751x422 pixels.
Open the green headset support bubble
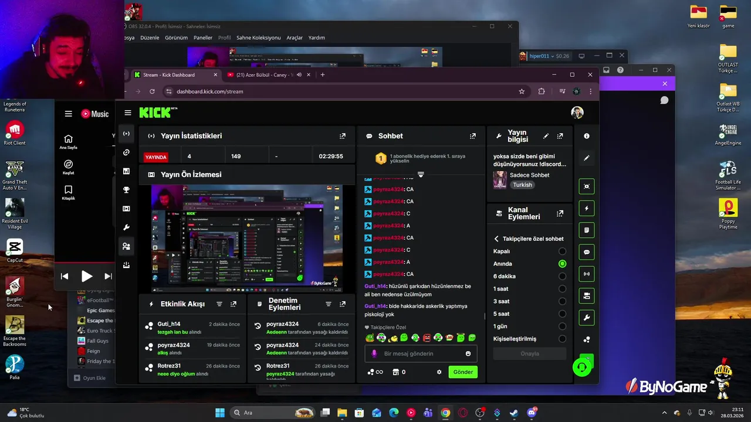[581, 367]
